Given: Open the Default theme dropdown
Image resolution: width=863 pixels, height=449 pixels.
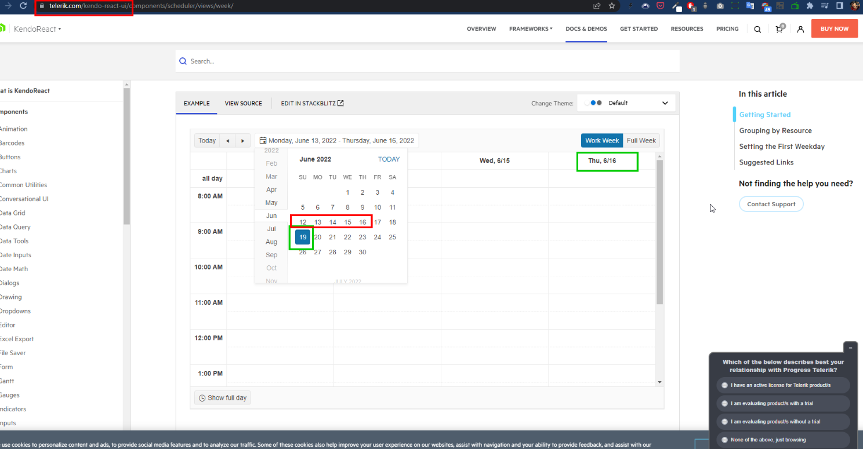Looking at the screenshot, I should pyautogui.click(x=626, y=103).
